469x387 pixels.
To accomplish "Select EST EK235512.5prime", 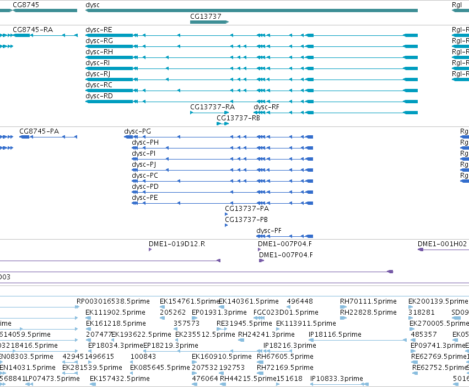I will pos(177,340).
